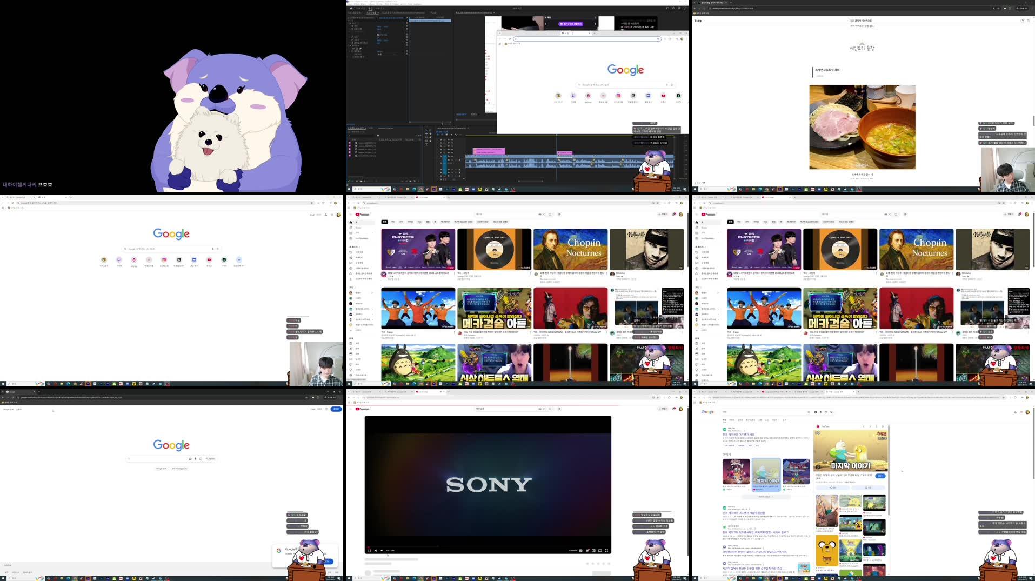Select the 전체 tab in Google results
1035x581 pixels.
click(724, 420)
